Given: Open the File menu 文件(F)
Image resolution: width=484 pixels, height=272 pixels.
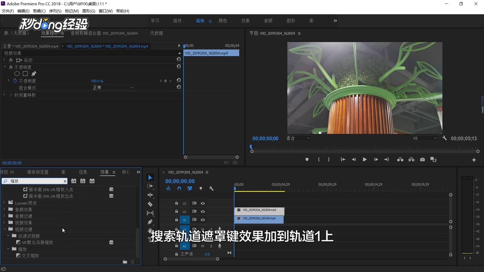Looking at the screenshot, I should click(x=8, y=11).
